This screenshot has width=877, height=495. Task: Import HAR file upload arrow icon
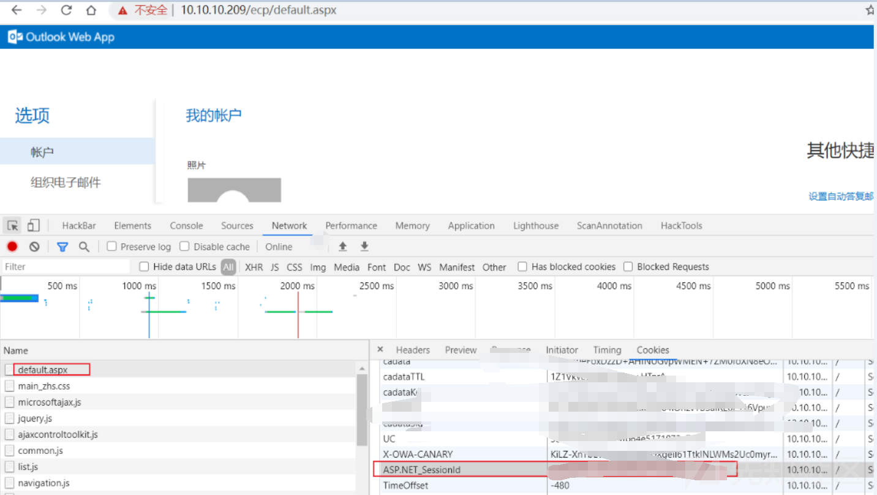click(x=343, y=246)
